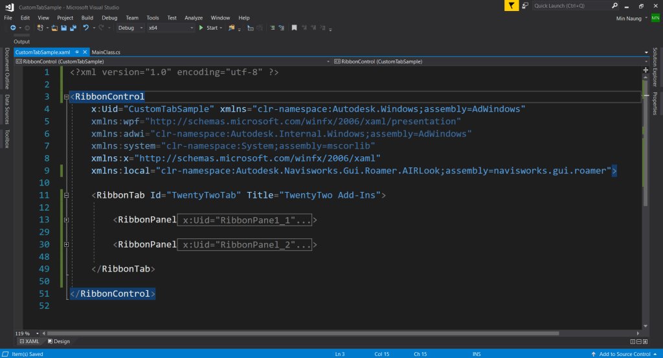
Task: Click the bookmark icon in the toolbar
Action: 294,28
